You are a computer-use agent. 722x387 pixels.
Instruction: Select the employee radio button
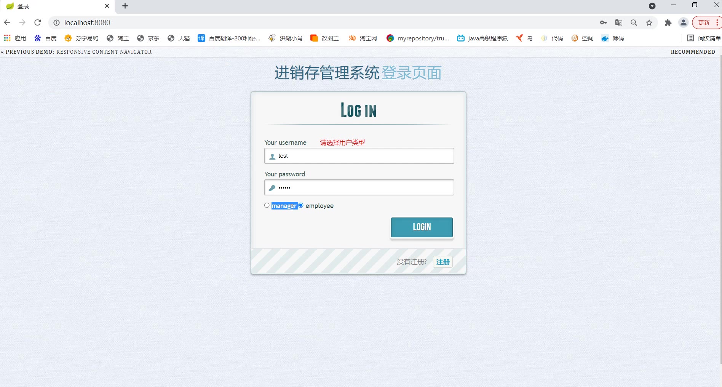pyautogui.click(x=301, y=205)
